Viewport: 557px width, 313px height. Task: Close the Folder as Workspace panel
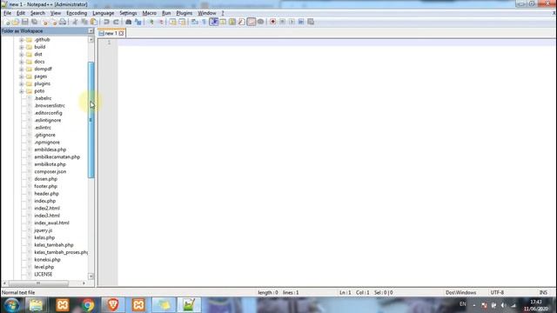[91, 31]
